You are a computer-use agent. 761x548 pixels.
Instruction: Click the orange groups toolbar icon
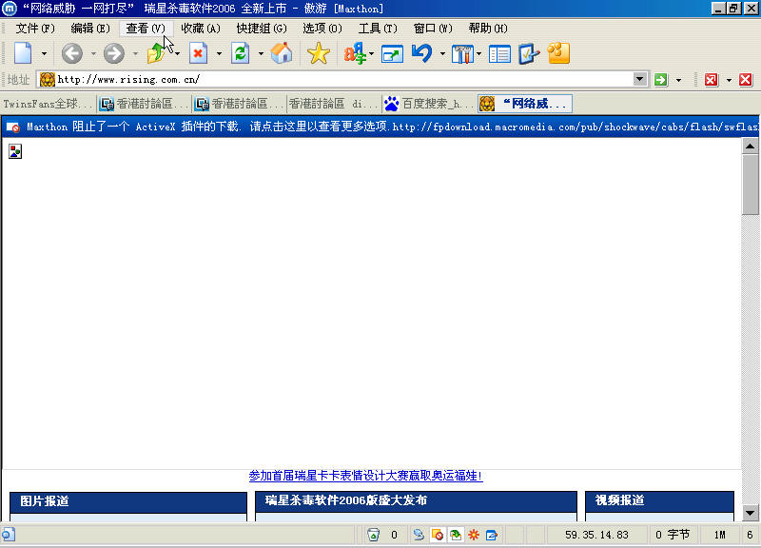[x=558, y=53]
